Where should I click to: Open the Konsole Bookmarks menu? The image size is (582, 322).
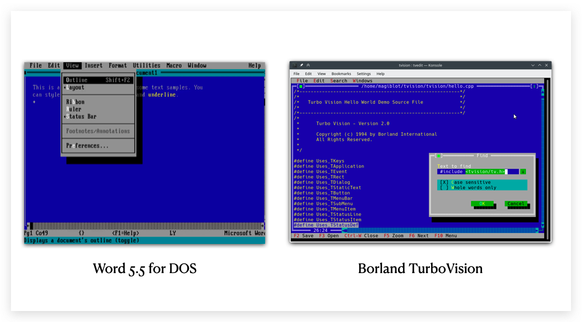[341, 74]
